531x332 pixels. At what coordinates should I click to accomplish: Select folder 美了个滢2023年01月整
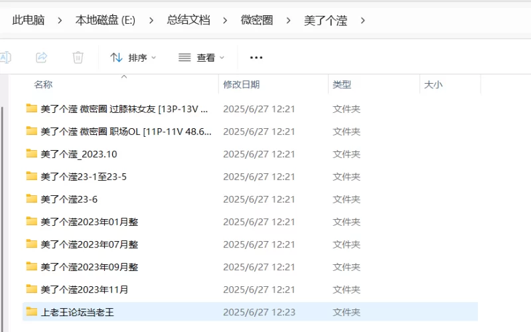(250, 222)
